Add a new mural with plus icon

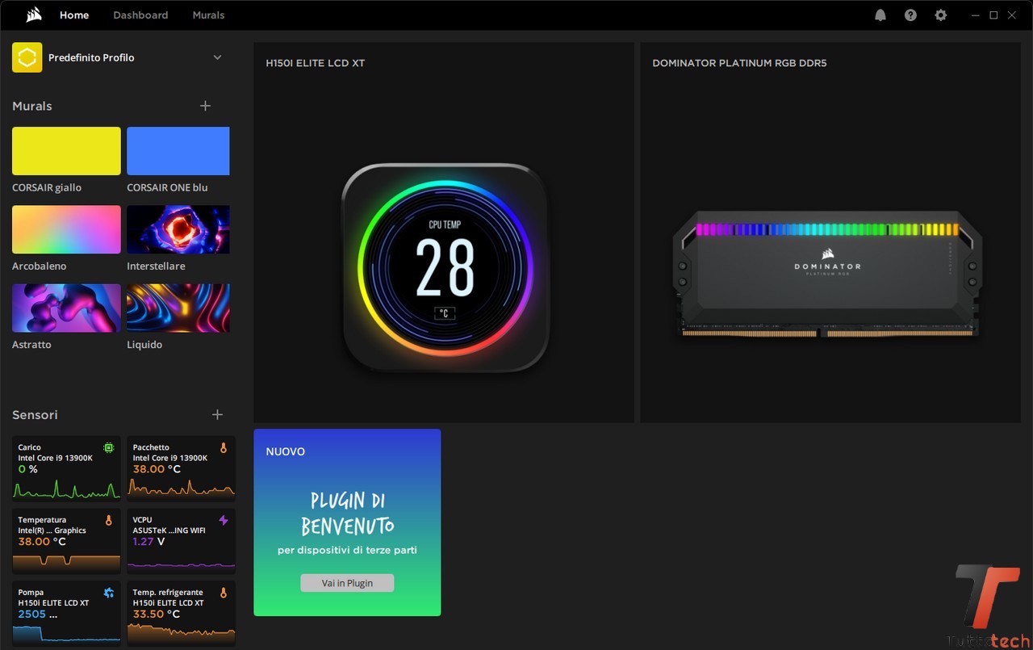coord(205,106)
